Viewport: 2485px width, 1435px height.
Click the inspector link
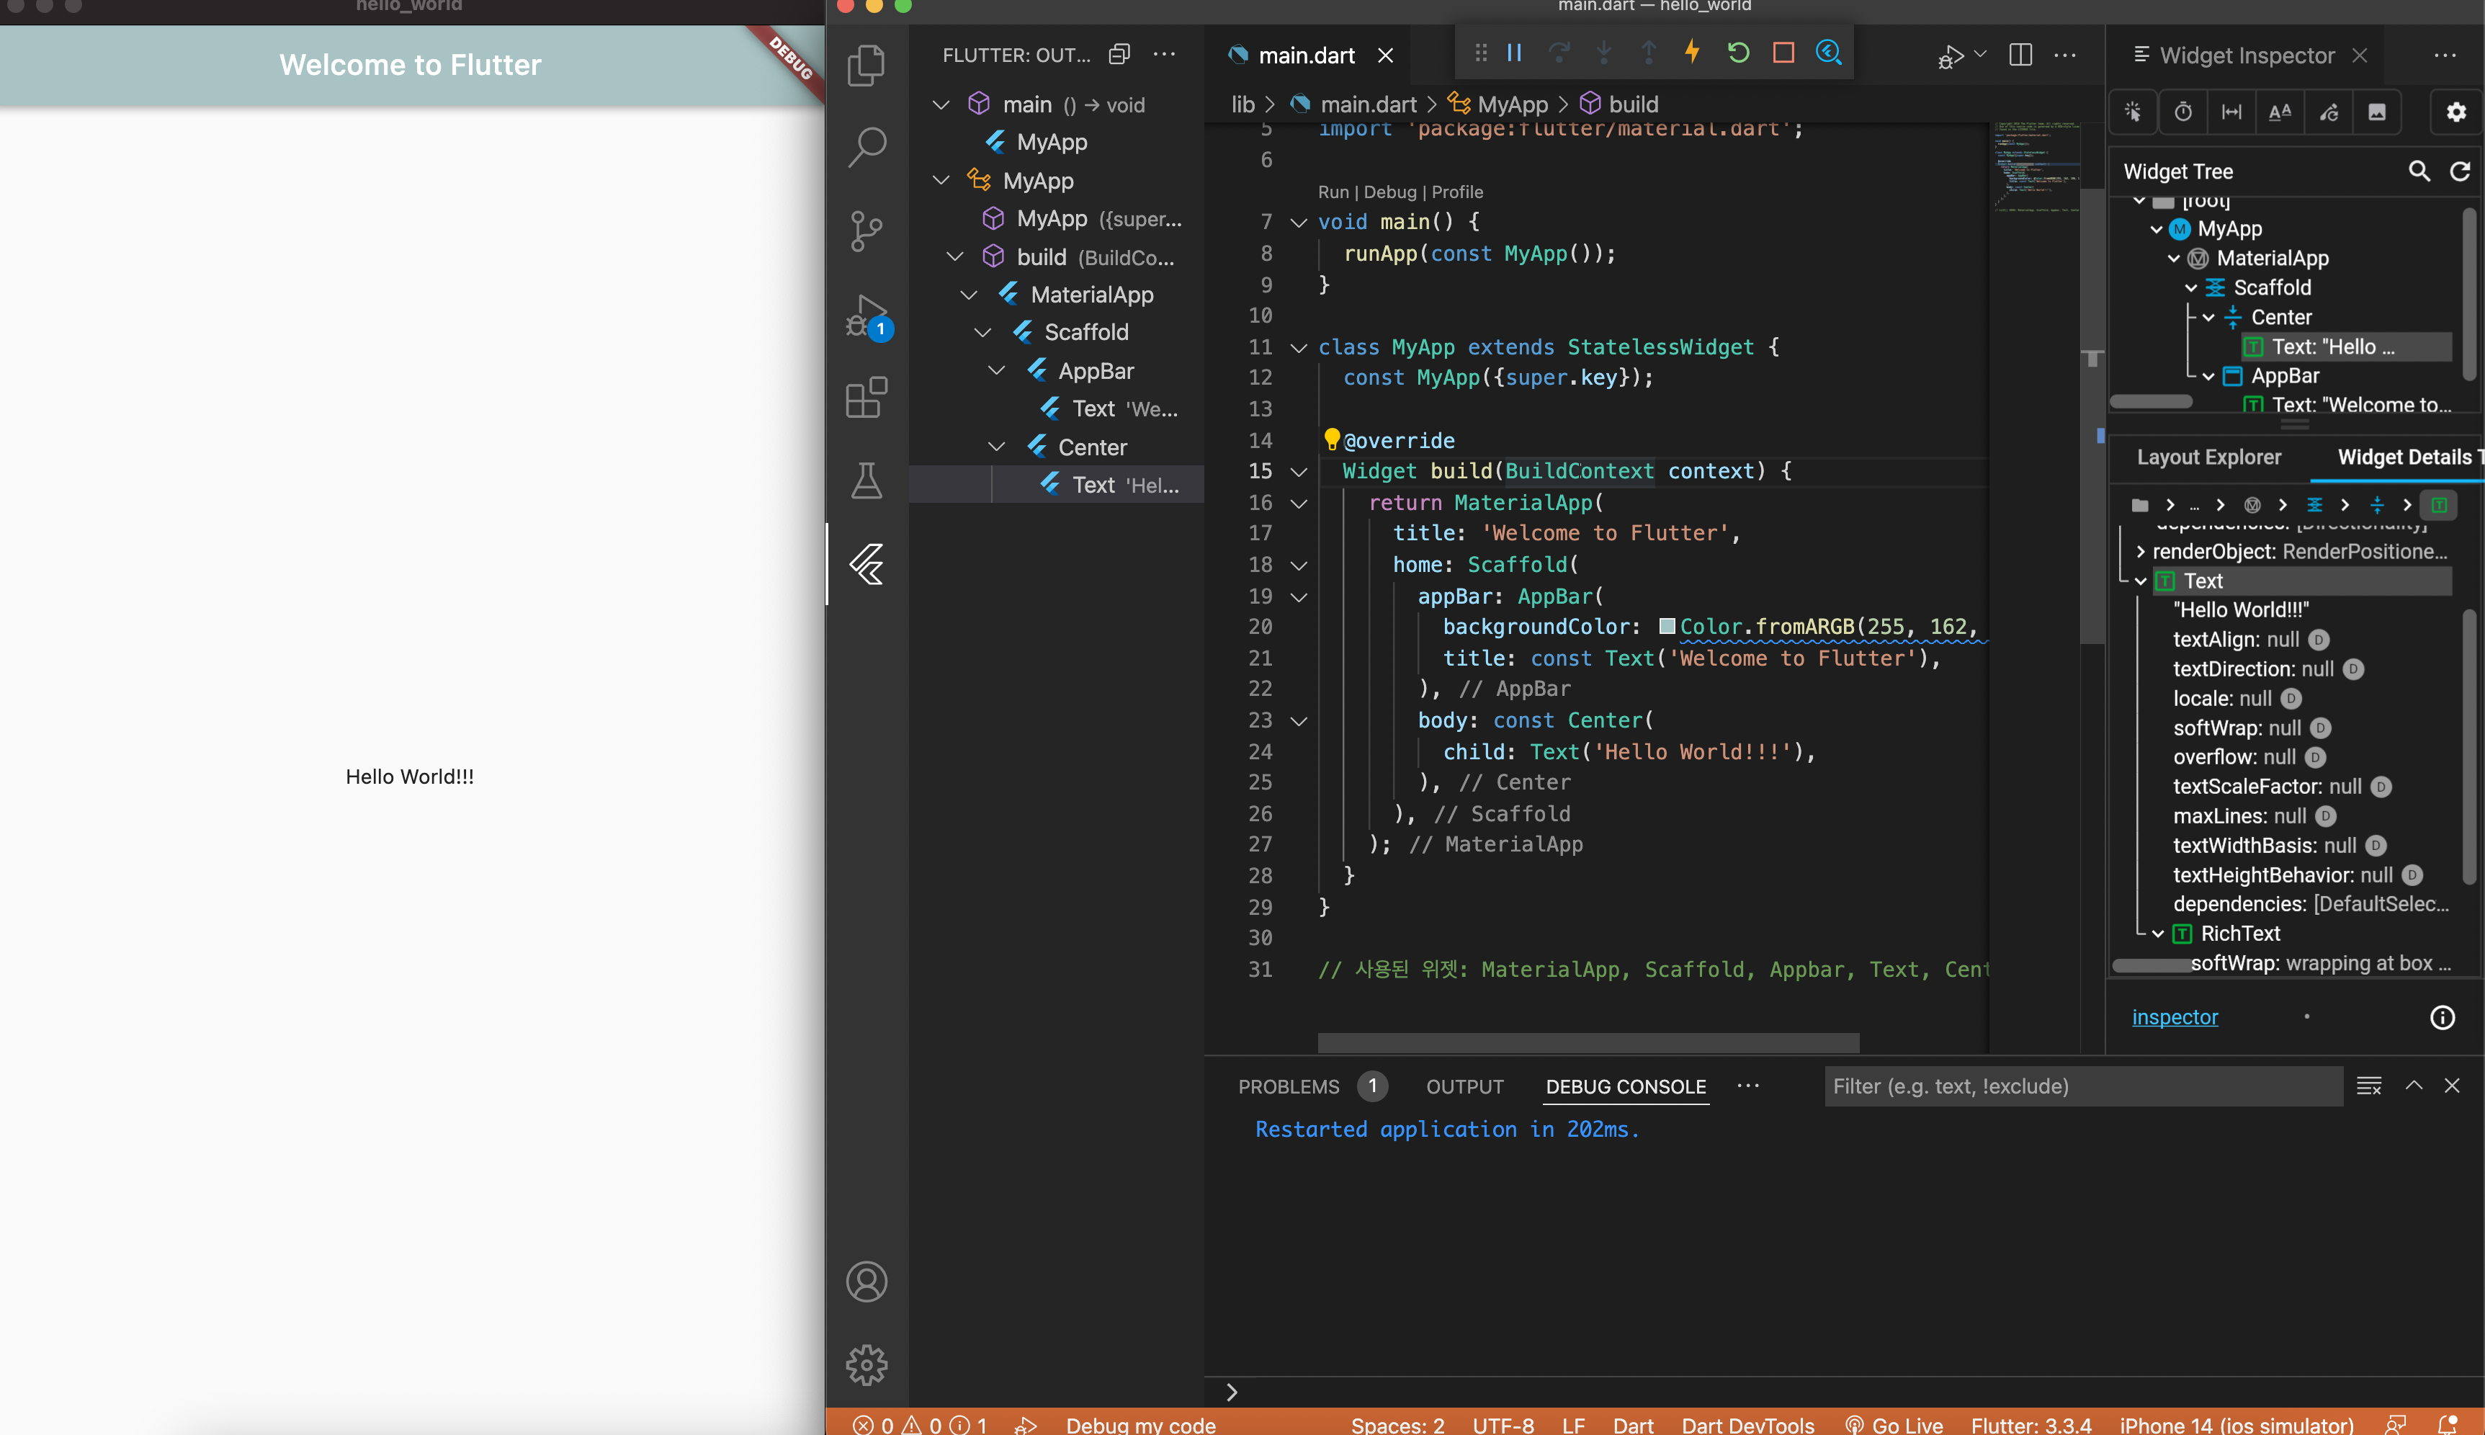coord(2174,1017)
